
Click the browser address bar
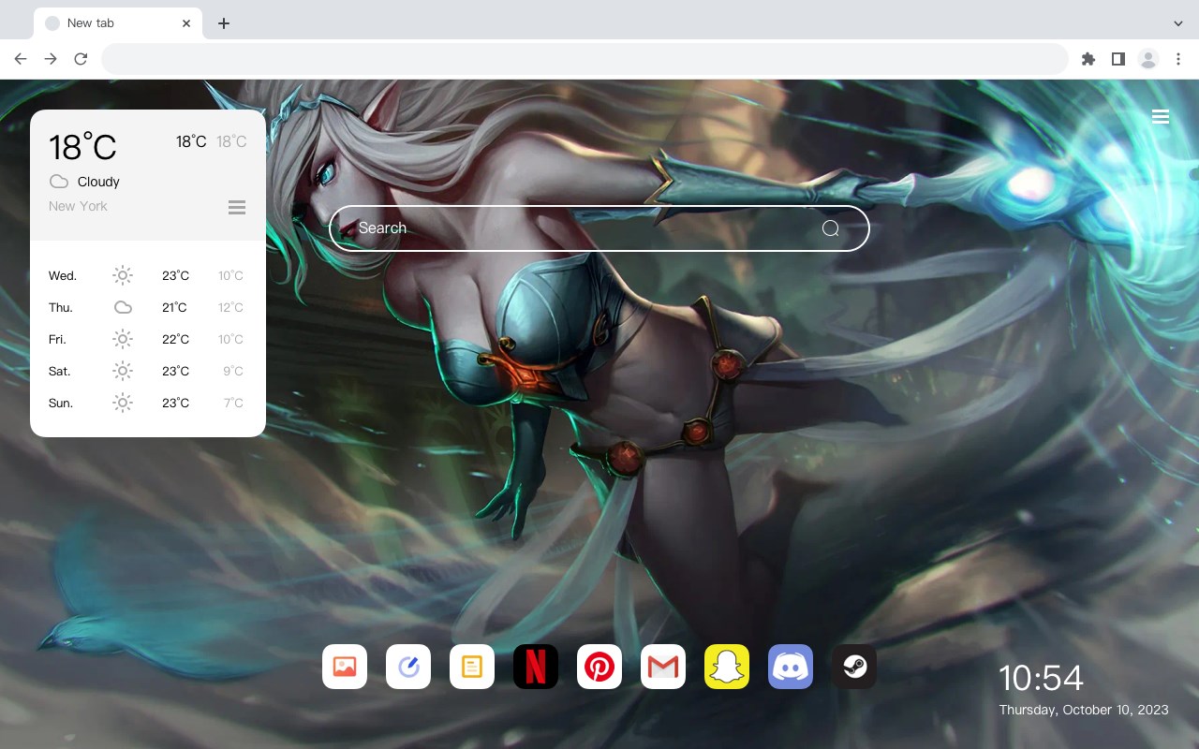click(585, 59)
